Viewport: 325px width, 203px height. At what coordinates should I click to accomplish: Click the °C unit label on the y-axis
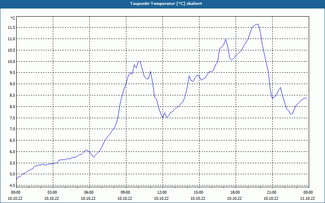coord(13,18)
